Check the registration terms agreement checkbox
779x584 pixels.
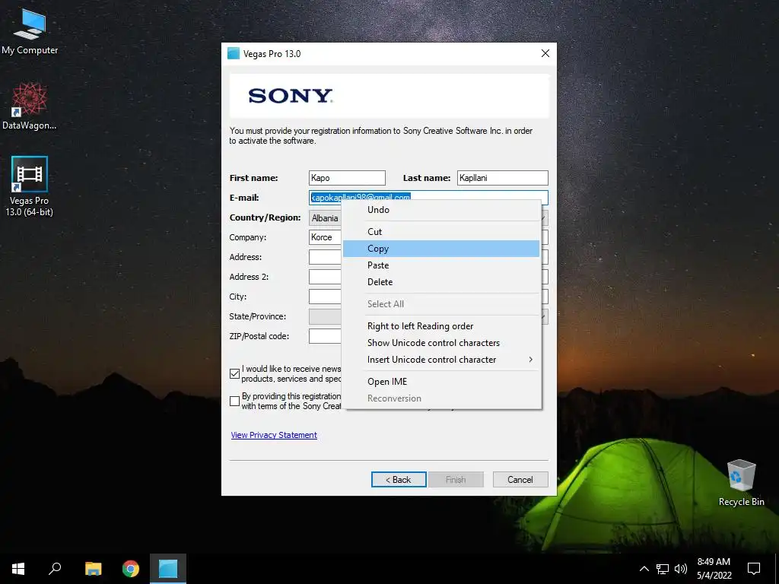pyautogui.click(x=235, y=401)
